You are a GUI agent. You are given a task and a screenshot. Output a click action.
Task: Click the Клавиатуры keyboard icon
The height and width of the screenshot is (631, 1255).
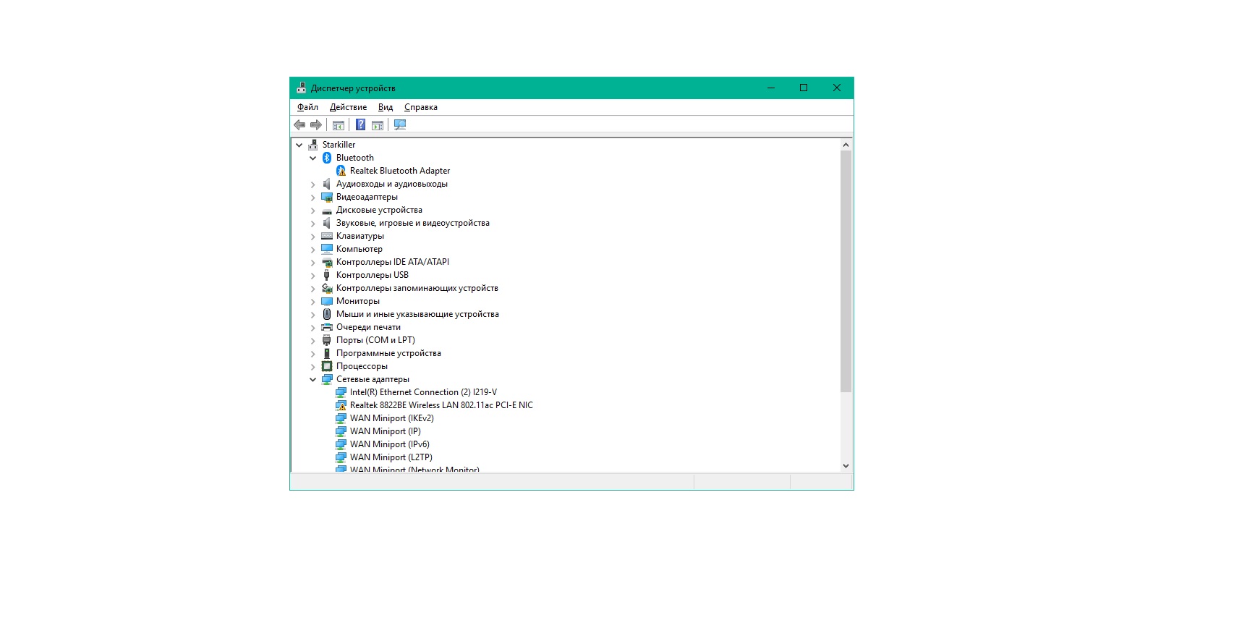coord(327,236)
